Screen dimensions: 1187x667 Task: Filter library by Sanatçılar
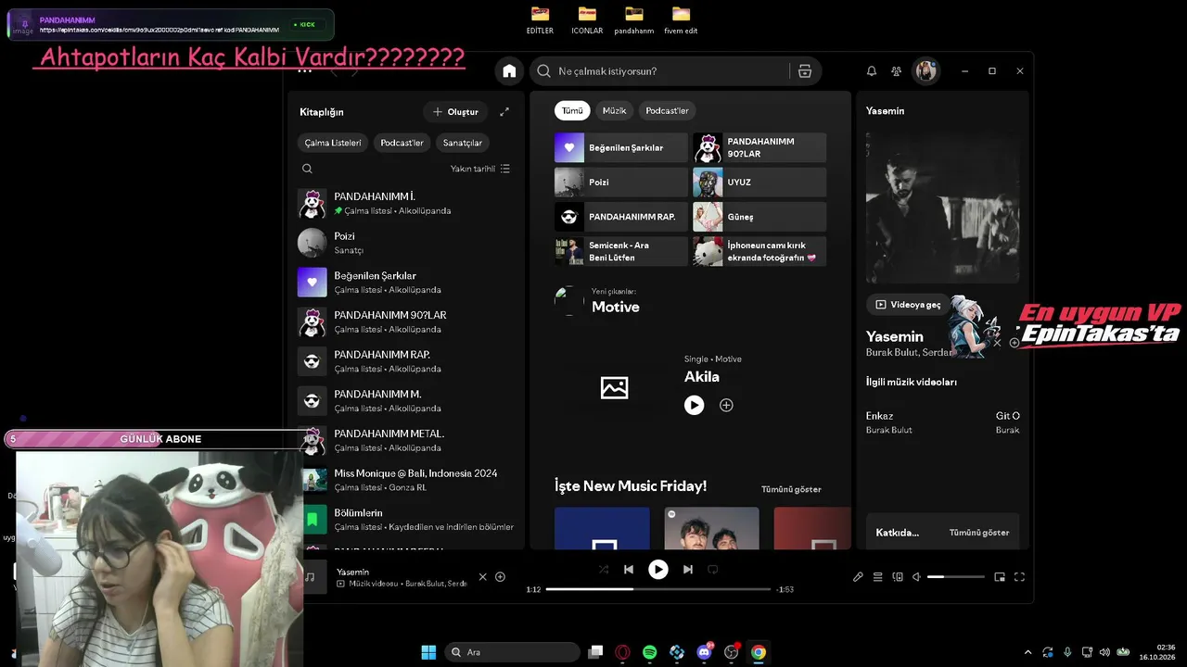(x=462, y=143)
